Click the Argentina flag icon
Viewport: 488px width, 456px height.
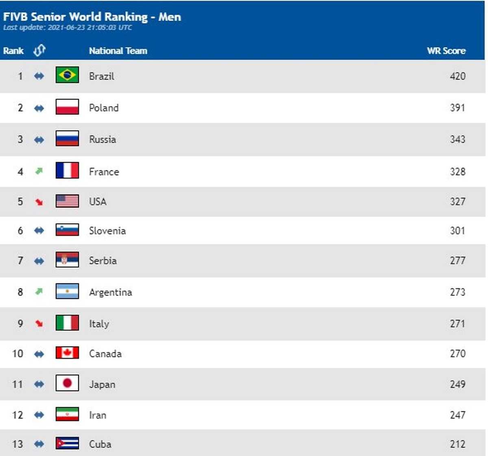pos(67,291)
